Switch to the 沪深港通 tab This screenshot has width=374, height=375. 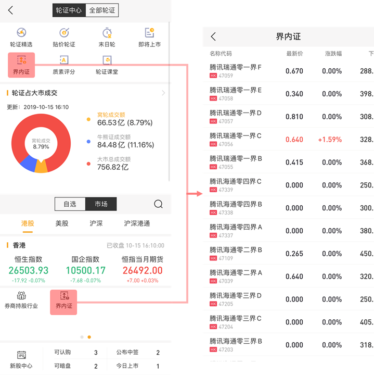click(x=137, y=223)
